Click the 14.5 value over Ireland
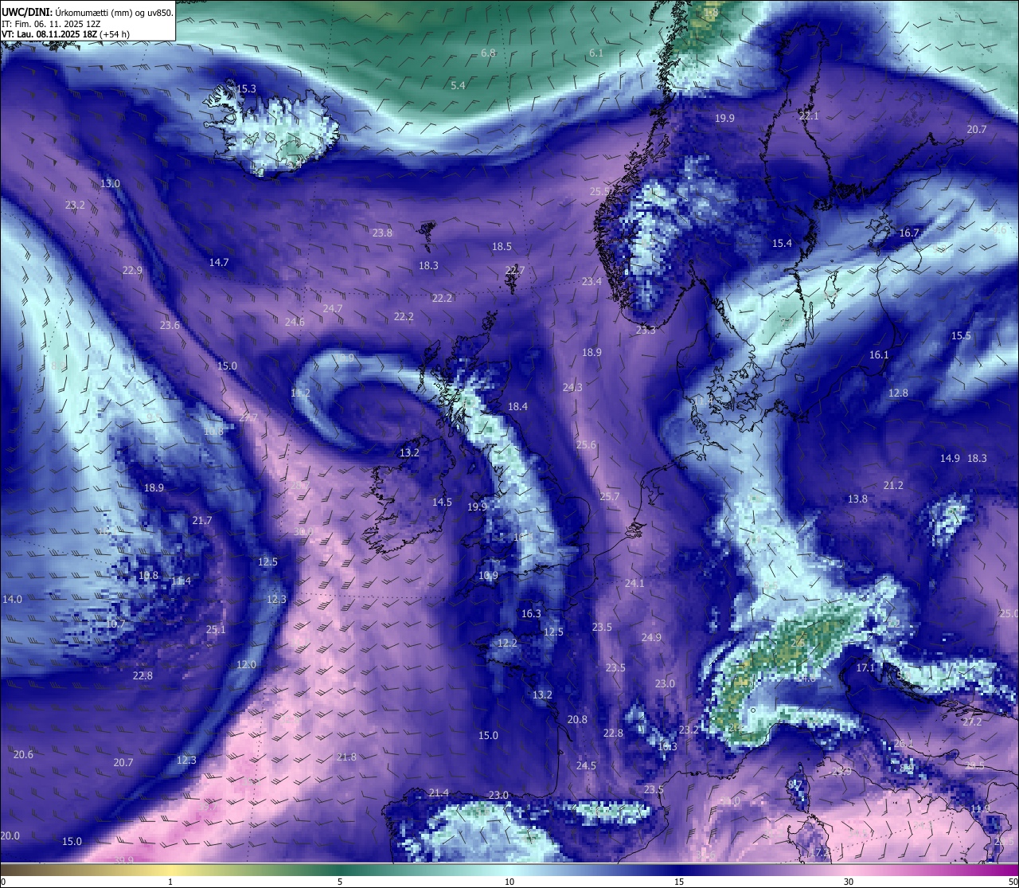 pyautogui.click(x=442, y=502)
